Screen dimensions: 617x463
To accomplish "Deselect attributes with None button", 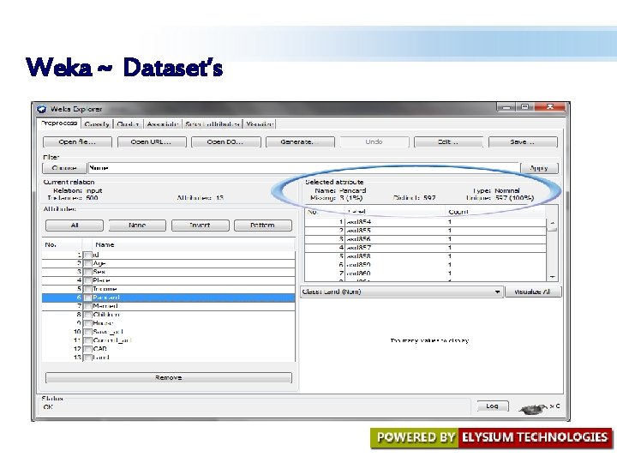I will pos(137,225).
